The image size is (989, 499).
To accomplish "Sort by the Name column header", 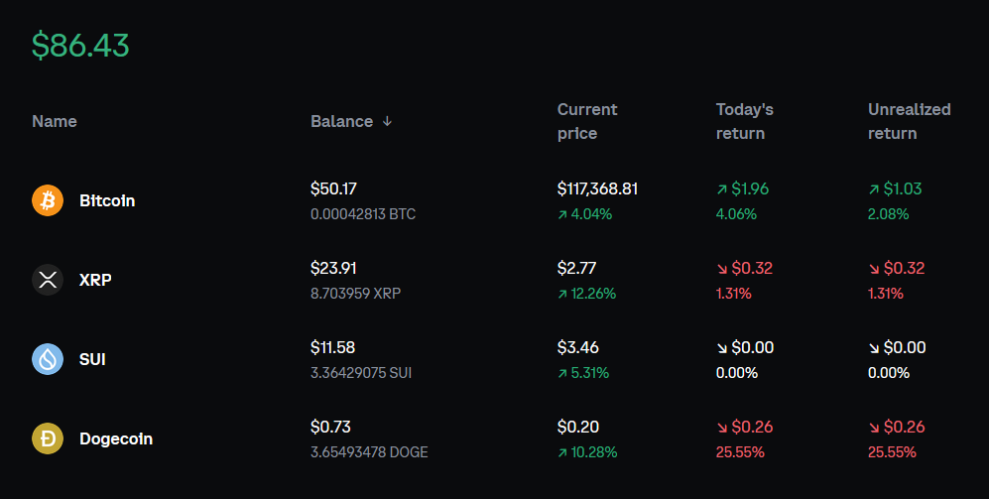I will pyautogui.click(x=55, y=121).
